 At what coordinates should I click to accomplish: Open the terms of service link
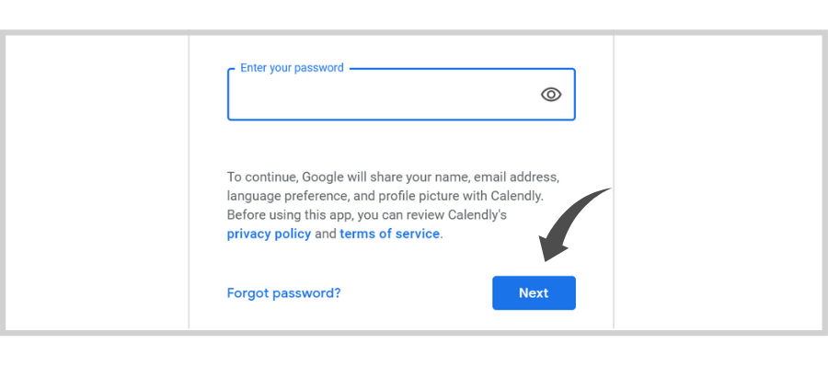(x=390, y=234)
